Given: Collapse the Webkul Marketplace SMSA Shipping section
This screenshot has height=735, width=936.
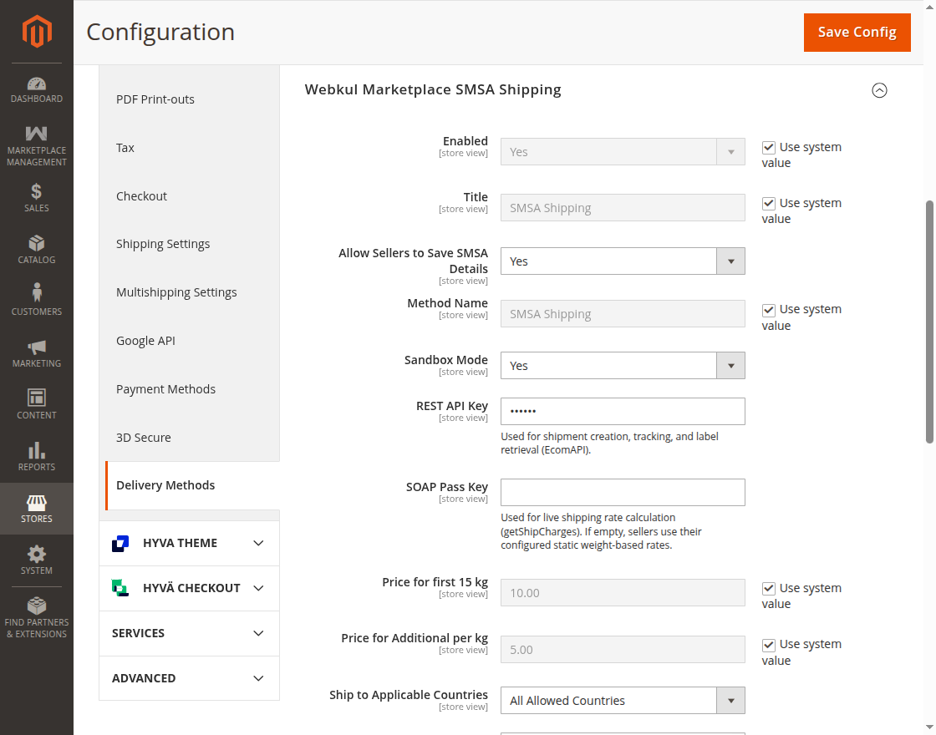Looking at the screenshot, I should (x=879, y=90).
